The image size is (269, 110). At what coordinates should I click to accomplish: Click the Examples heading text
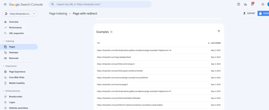pyautogui.click(x=103, y=32)
